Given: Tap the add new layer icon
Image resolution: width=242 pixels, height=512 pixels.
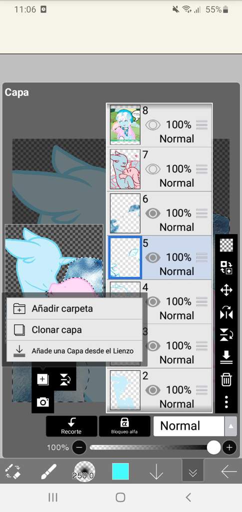Looking at the screenshot, I should [43, 379].
